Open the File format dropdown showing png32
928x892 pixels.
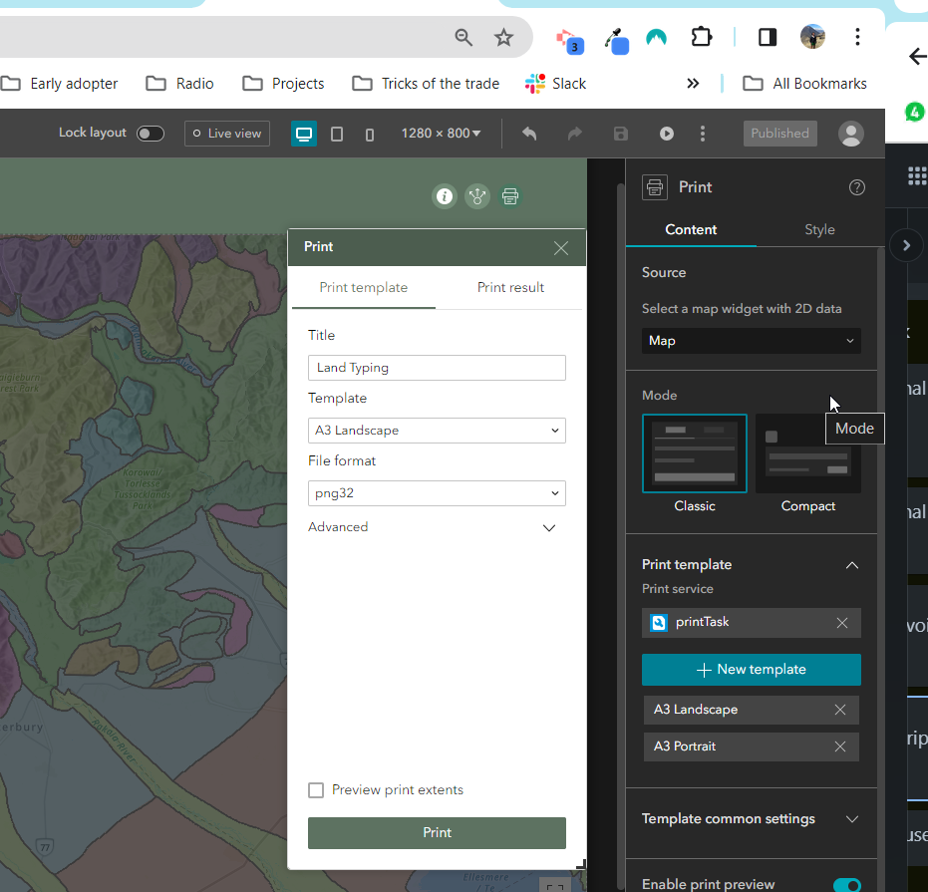click(x=437, y=492)
